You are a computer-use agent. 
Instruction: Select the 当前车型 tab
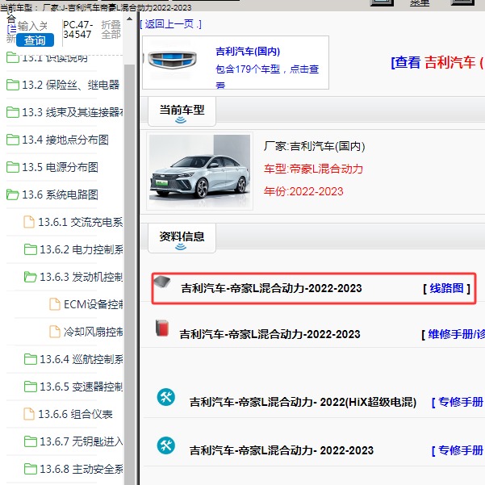pos(182,111)
